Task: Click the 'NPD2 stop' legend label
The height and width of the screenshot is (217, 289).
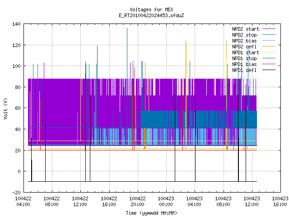Action: (x=244, y=35)
